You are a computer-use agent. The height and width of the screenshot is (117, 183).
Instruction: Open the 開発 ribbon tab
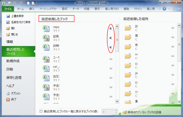click(x=126, y=9)
